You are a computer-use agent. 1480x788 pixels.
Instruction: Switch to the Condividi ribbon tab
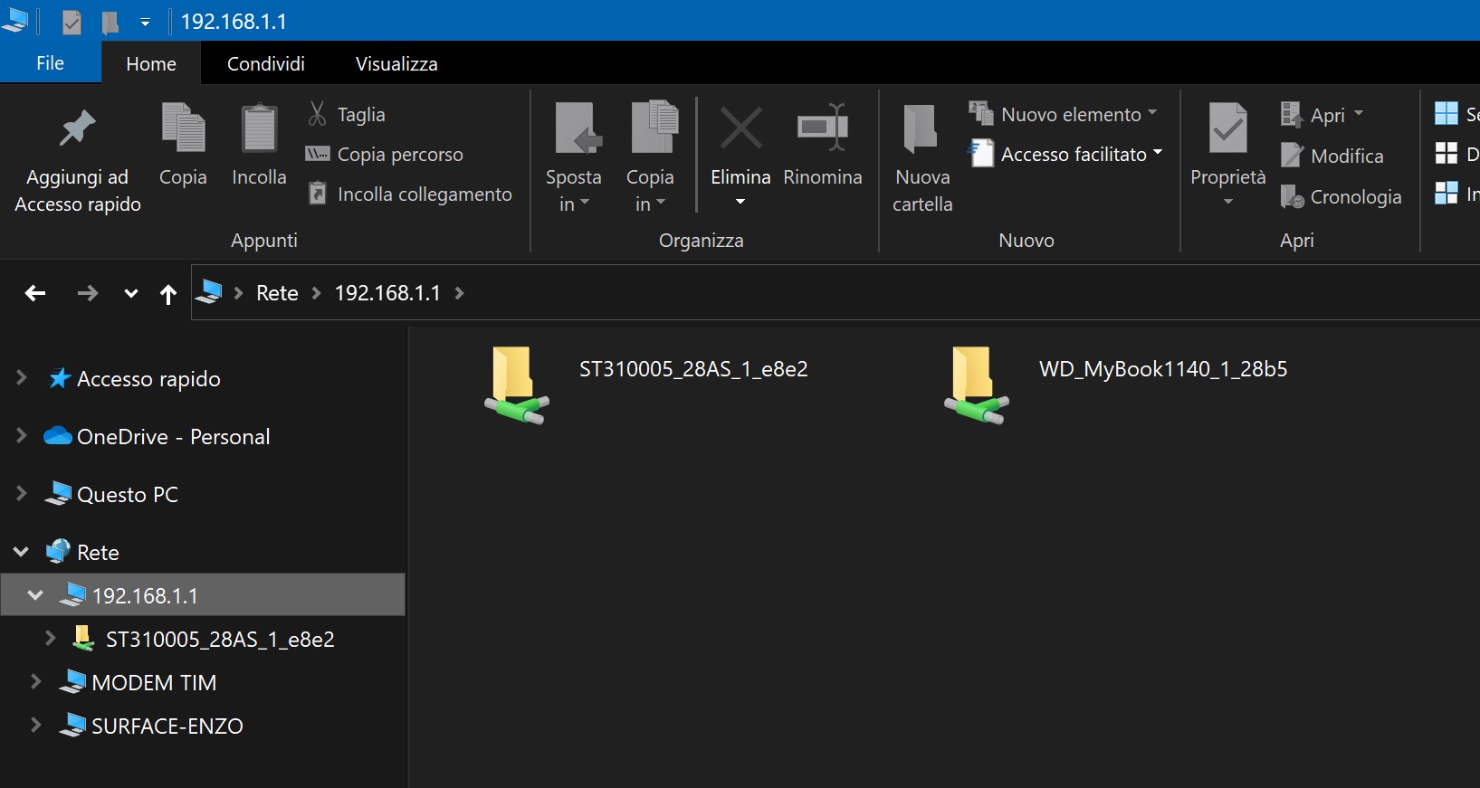tap(265, 64)
